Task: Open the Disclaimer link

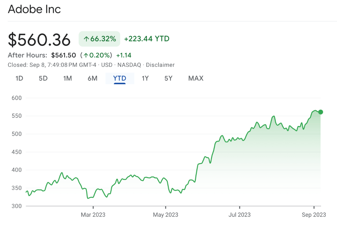Action: pos(160,65)
